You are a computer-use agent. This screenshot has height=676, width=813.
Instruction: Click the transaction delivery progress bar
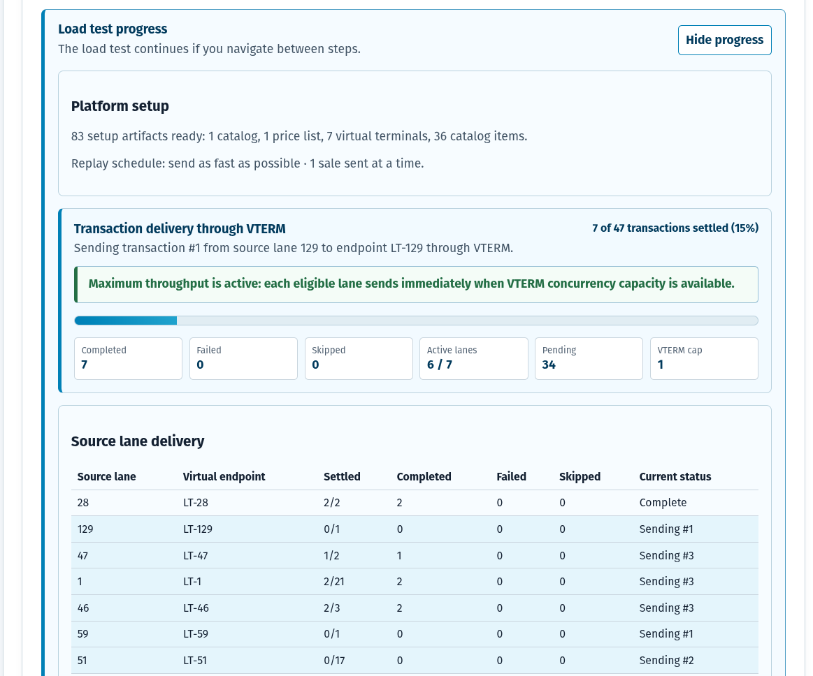point(416,321)
